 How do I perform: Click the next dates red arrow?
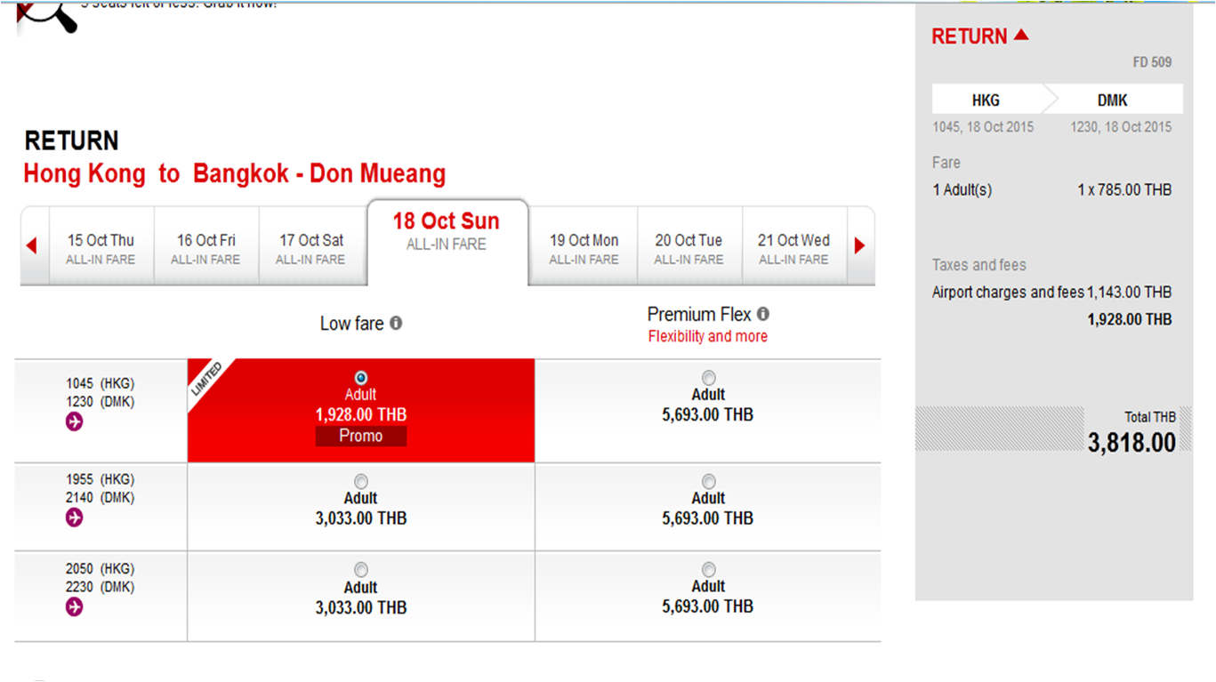(x=859, y=245)
